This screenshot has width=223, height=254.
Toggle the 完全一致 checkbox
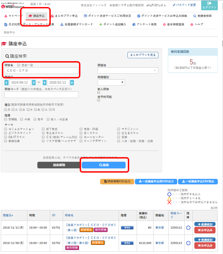(19, 65)
